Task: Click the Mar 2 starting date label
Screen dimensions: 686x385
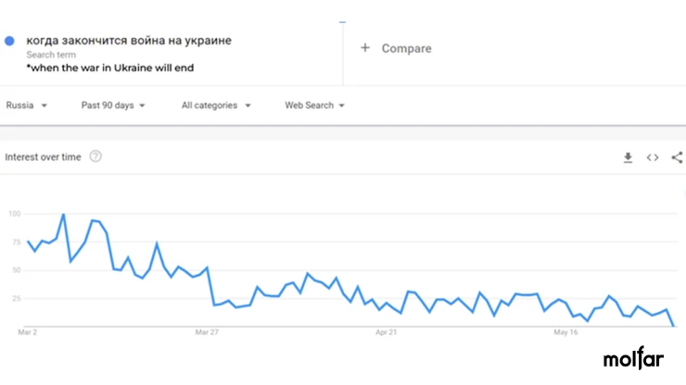Action: tap(28, 332)
